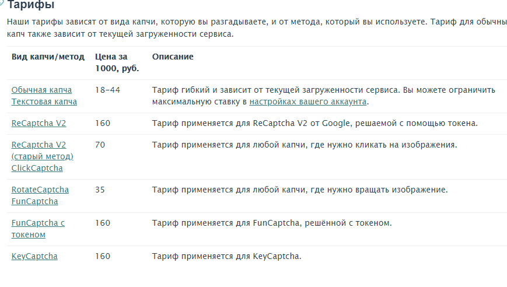Open настройках вашего аккаунта settings link

pos(308,101)
